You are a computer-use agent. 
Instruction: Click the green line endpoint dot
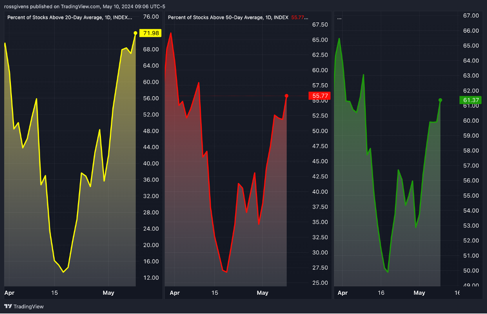click(440, 100)
